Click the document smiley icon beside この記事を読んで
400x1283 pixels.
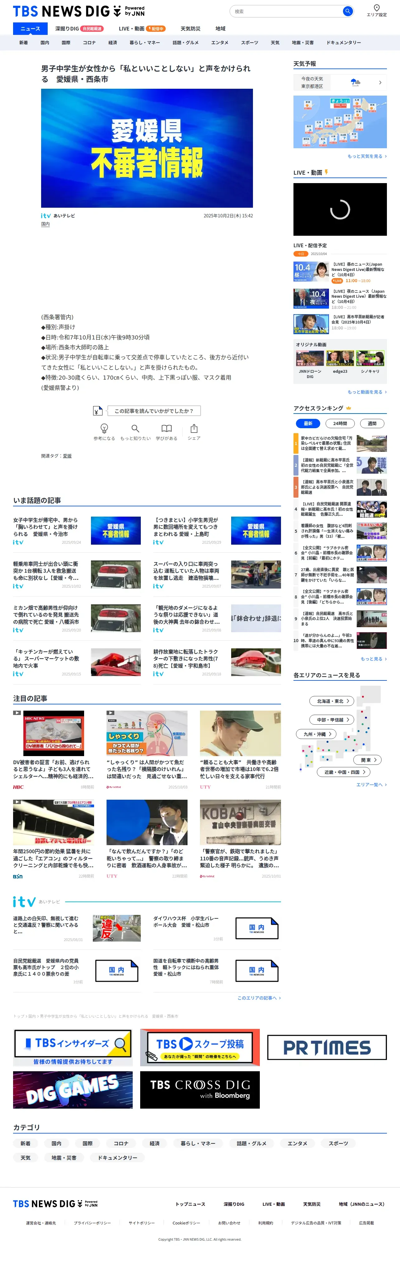pos(98,411)
